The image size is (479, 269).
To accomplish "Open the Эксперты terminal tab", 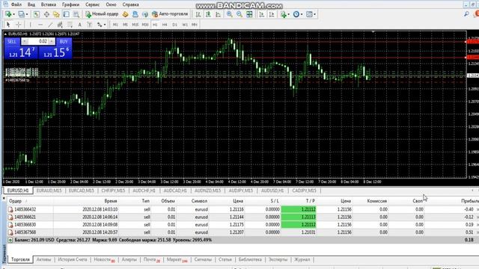I will coord(278,259).
